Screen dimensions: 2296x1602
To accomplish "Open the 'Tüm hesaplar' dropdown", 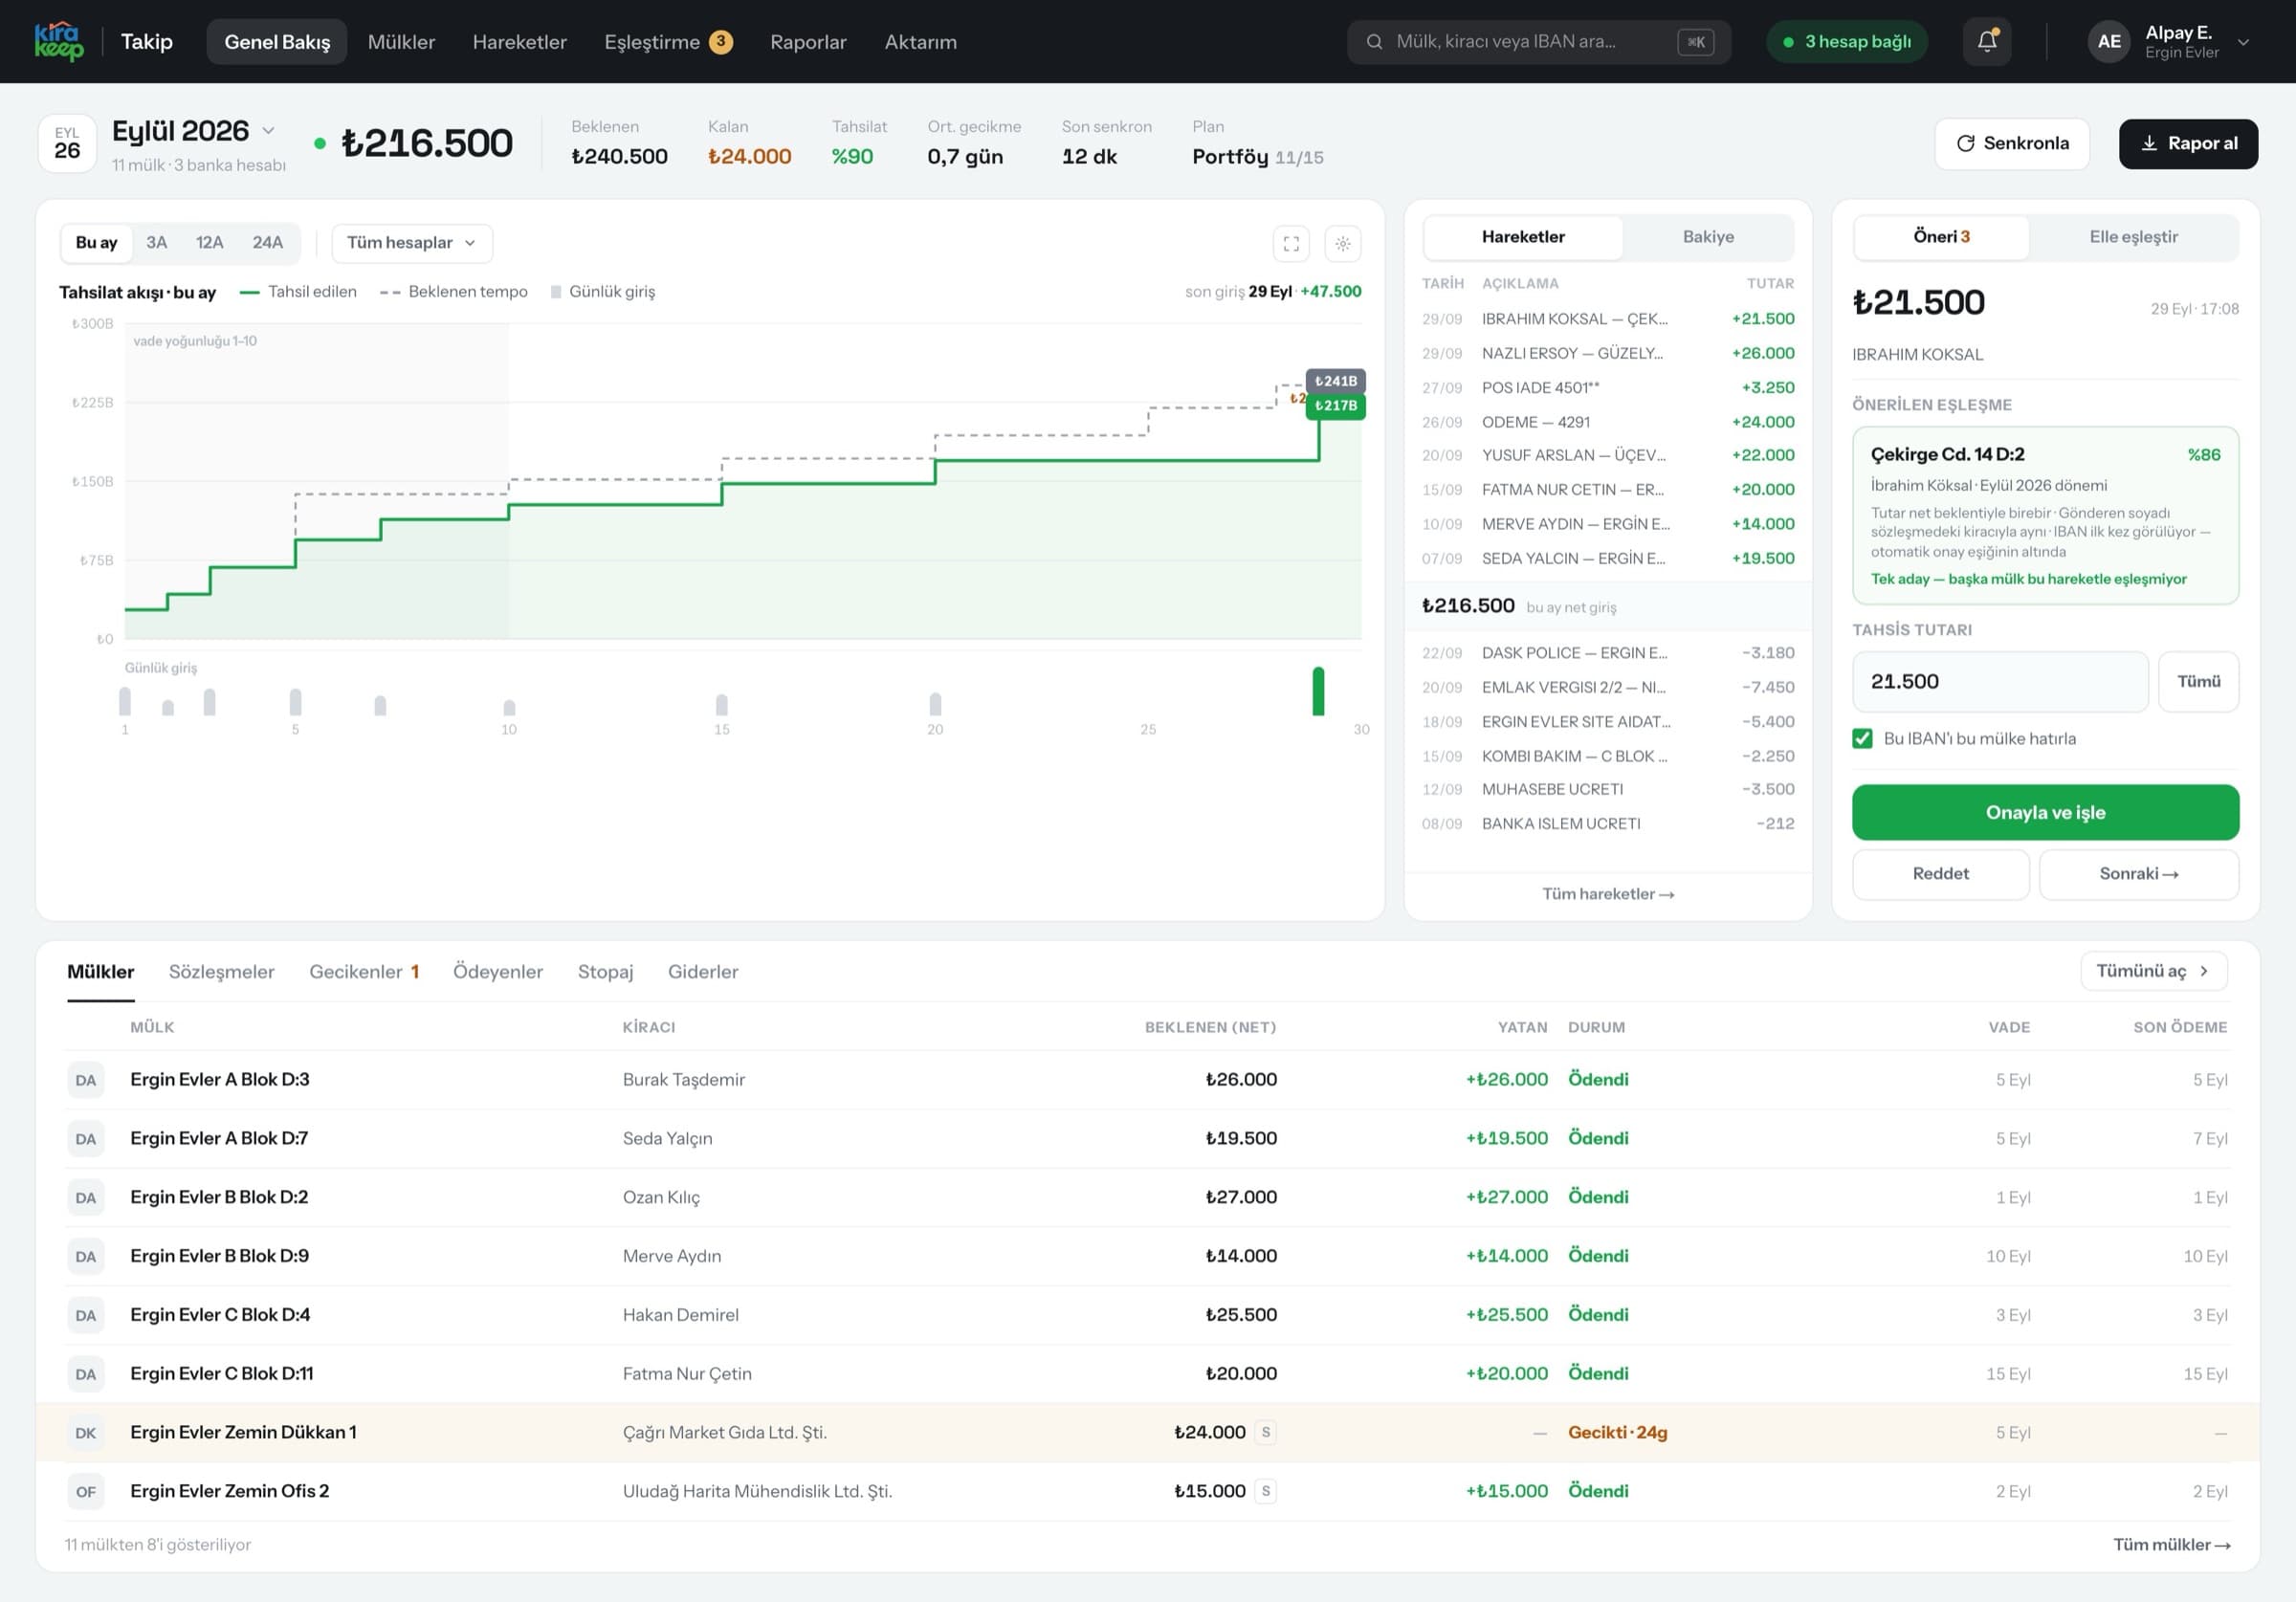I will point(410,243).
